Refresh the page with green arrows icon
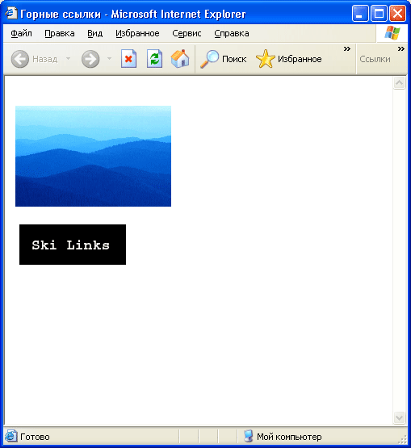Screen dimensions: 411x448 coord(154,59)
